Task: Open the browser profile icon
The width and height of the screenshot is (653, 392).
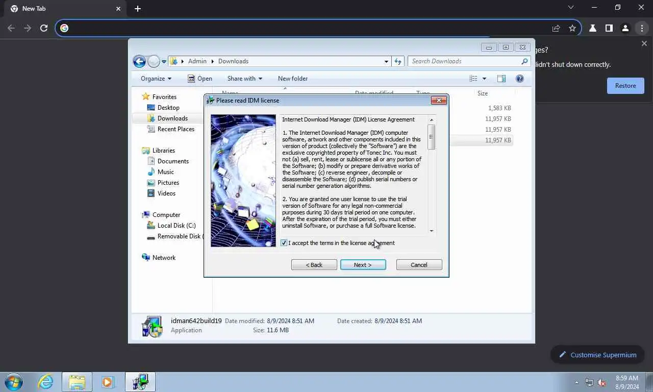Action: 625,28
